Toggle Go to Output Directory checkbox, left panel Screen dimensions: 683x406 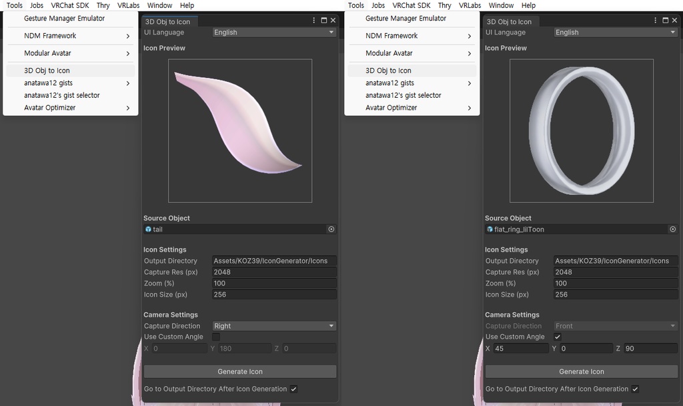(293, 389)
